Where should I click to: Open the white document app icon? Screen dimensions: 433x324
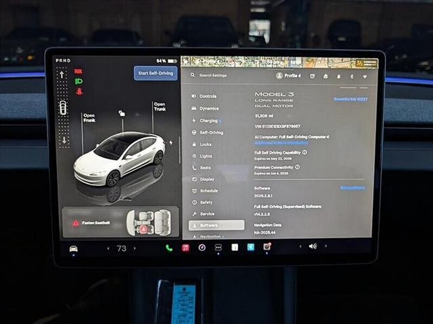point(235,247)
